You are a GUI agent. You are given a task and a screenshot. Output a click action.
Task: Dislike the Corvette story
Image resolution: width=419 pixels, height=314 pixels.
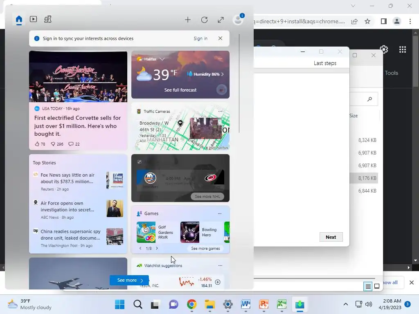(57, 144)
